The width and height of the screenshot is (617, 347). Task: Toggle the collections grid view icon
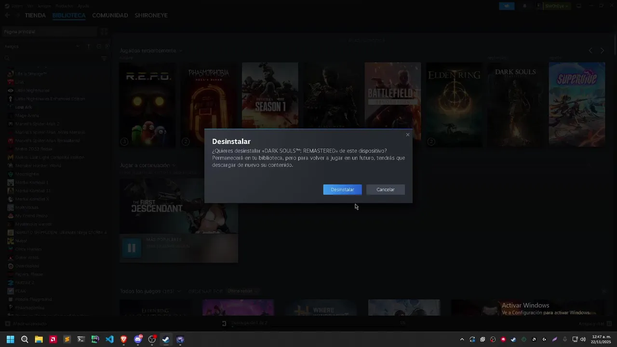click(x=104, y=32)
